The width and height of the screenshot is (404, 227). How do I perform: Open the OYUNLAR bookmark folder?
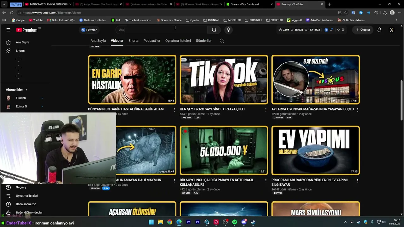[211, 20]
